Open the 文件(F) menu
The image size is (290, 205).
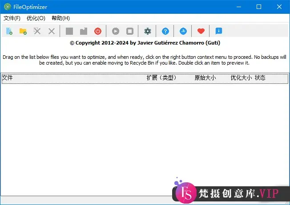click(x=12, y=18)
